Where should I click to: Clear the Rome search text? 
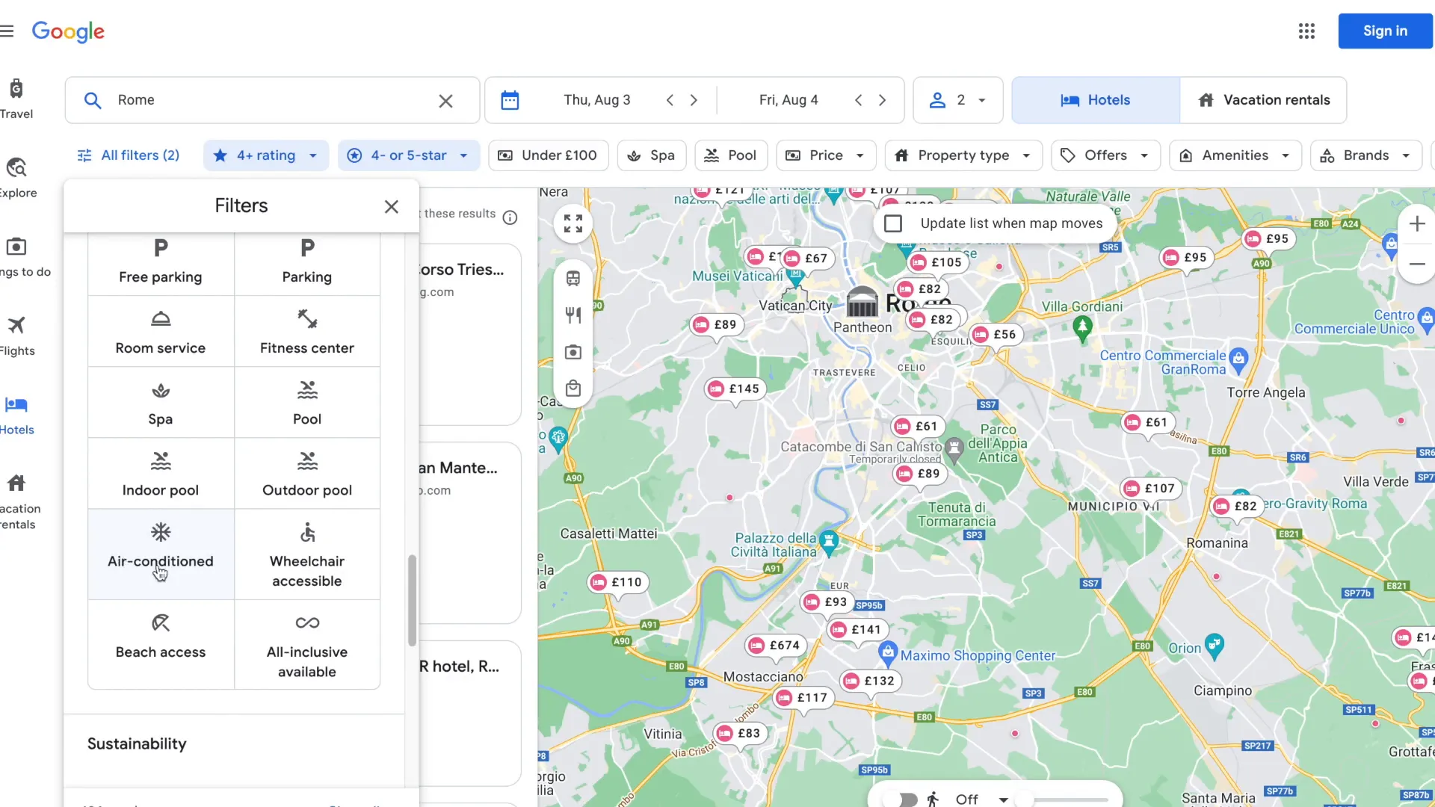[x=445, y=101]
